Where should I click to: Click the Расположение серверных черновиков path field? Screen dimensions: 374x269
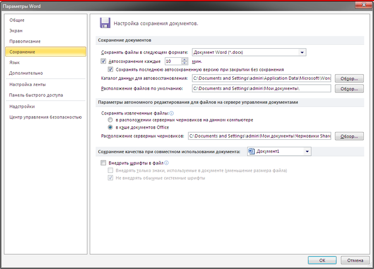pyautogui.click(x=259, y=136)
